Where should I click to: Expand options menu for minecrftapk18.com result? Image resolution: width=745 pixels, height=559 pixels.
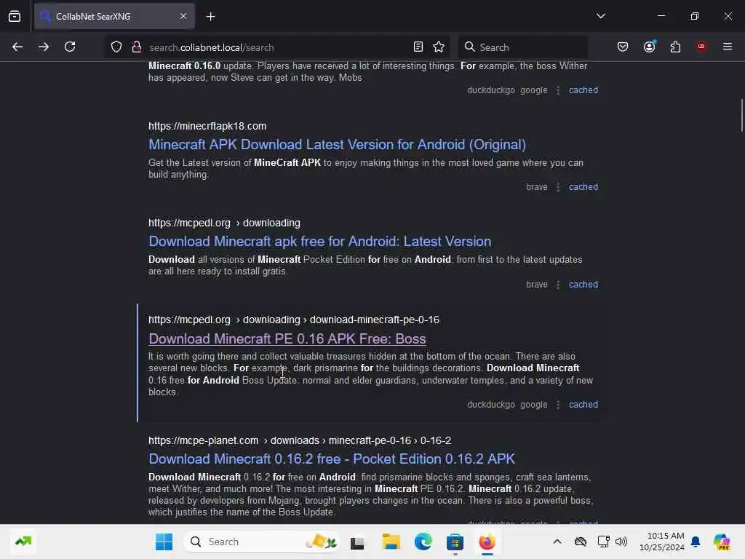tap(558, 187)
